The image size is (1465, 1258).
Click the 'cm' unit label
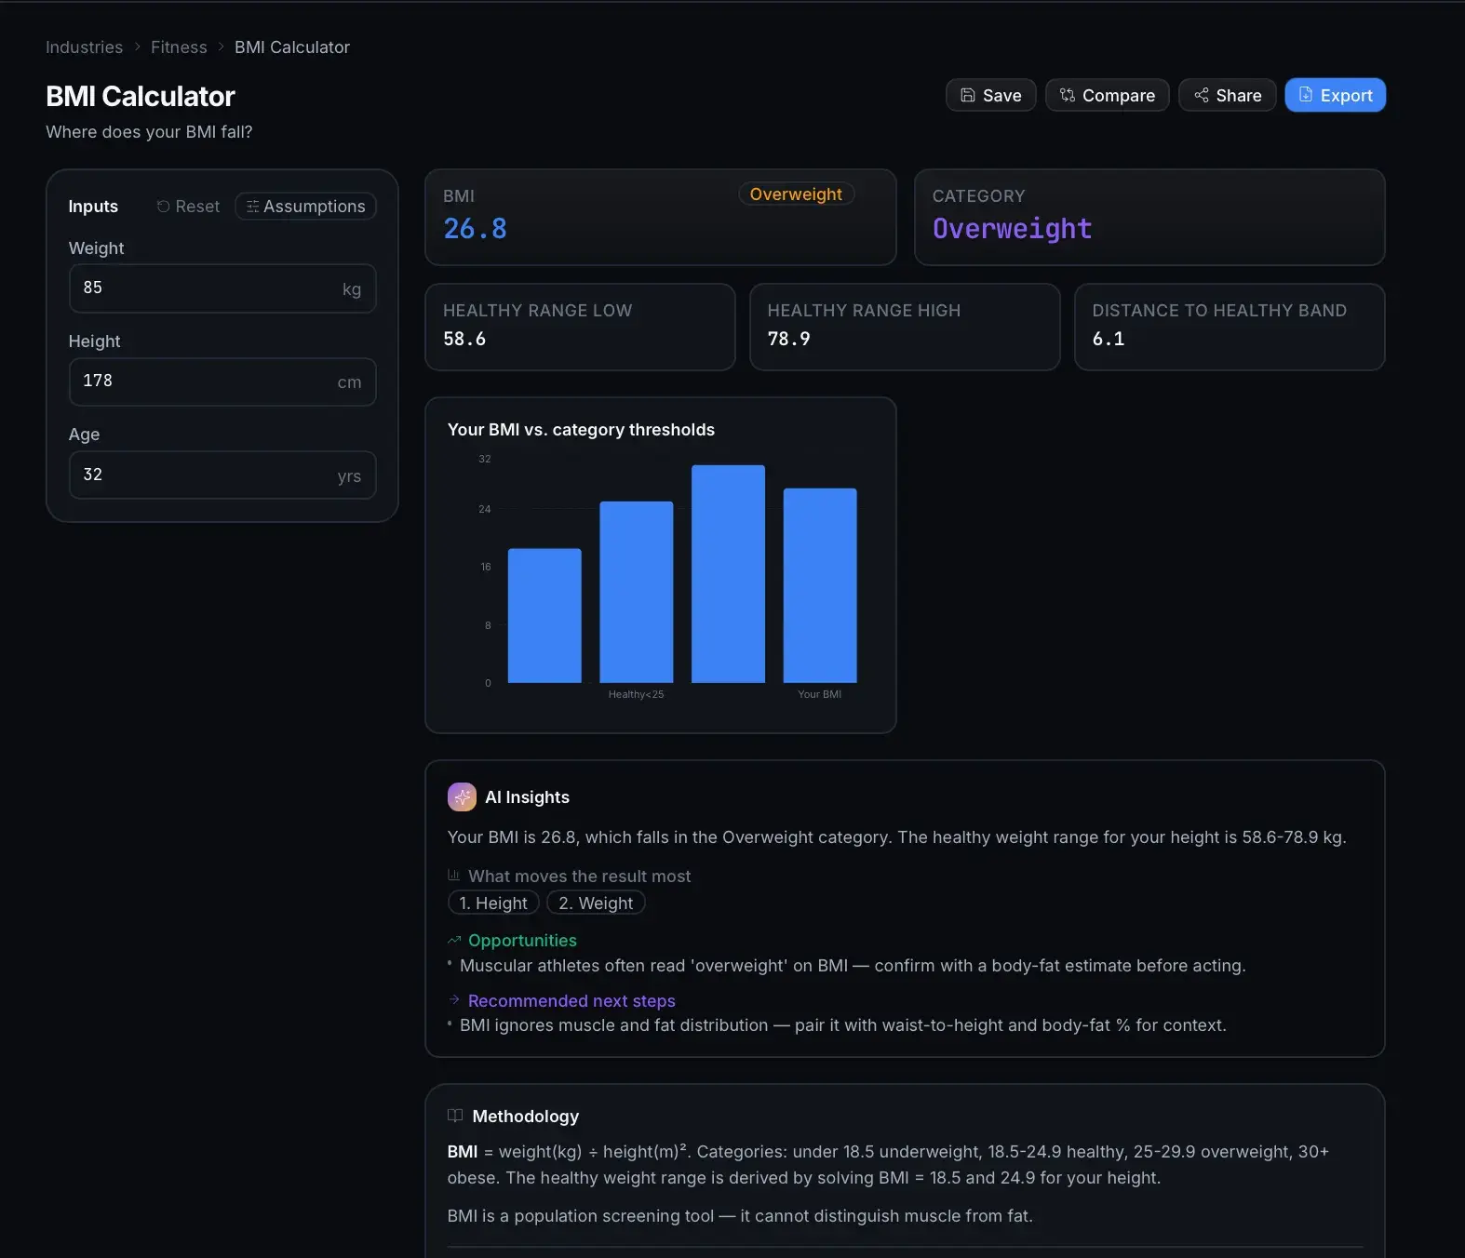pos(349,381)
